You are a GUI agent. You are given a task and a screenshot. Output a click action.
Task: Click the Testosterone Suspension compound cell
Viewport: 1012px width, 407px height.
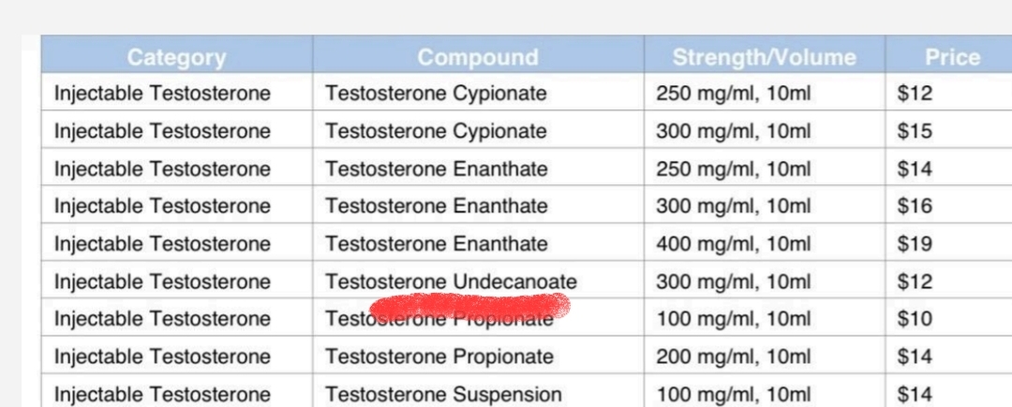point(443,395)
